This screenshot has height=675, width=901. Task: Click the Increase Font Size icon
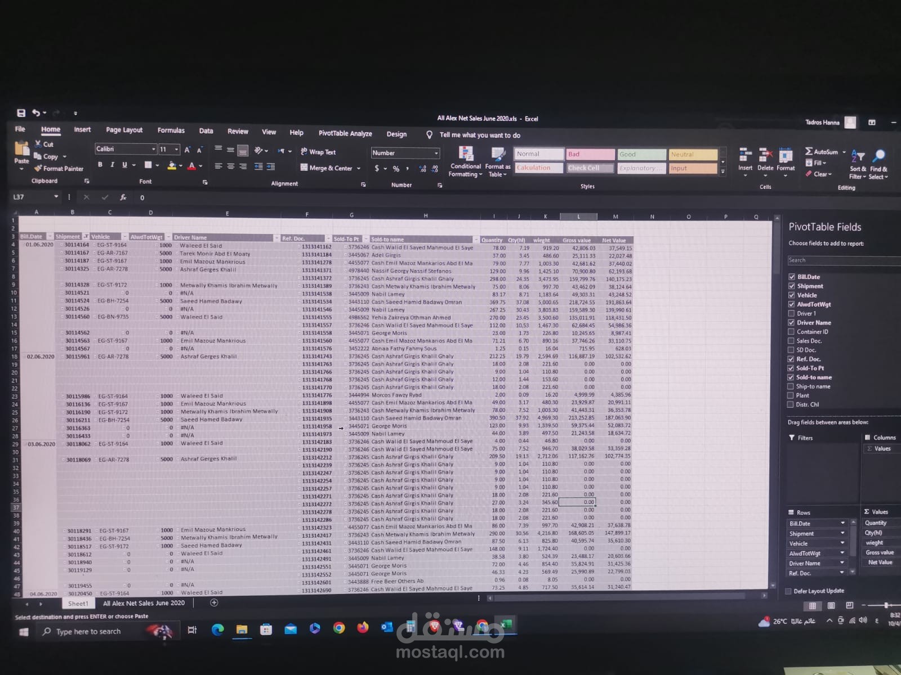click(188, 150)
